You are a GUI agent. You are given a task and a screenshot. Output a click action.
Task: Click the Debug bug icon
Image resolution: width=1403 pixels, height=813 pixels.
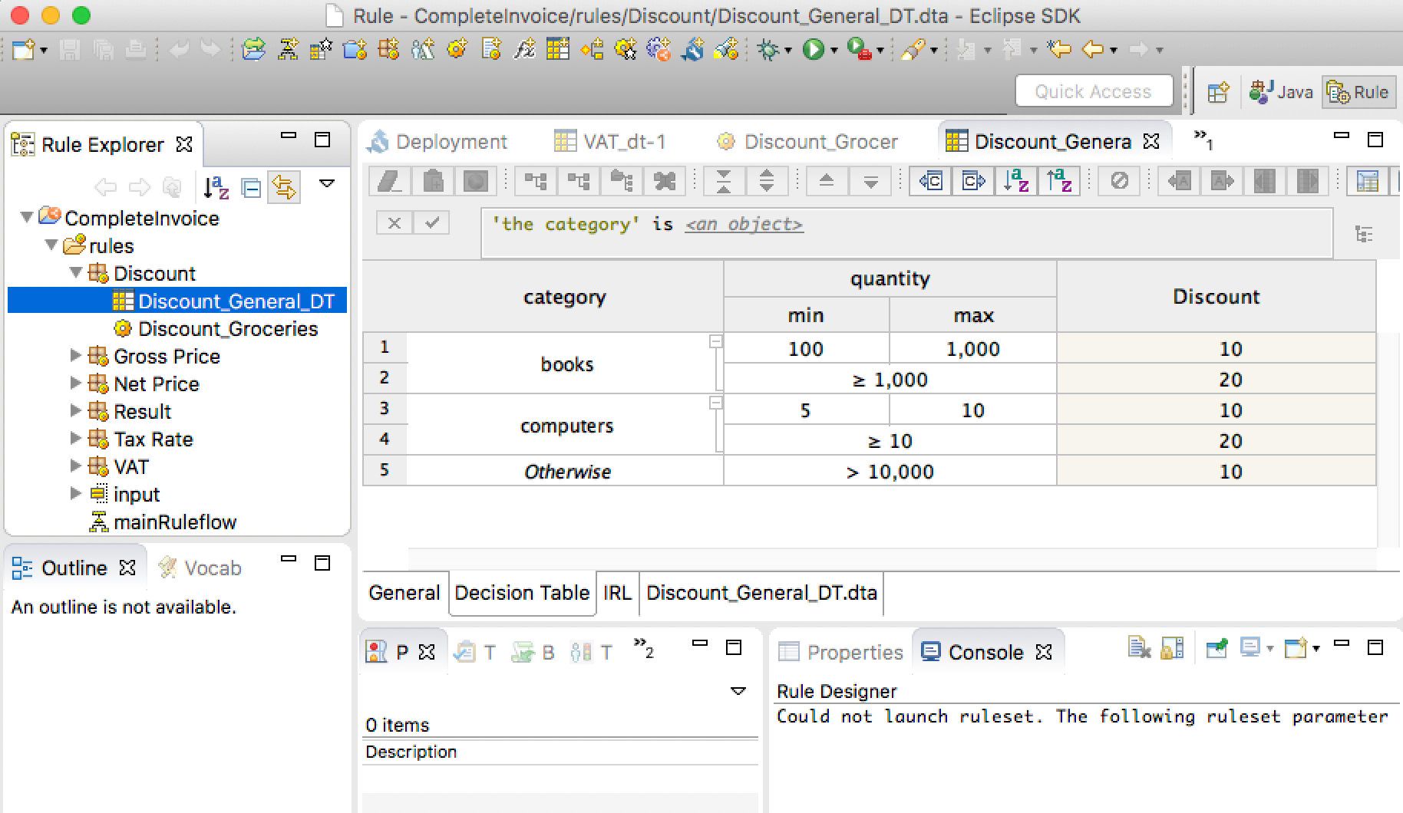(x=768, y=50)
